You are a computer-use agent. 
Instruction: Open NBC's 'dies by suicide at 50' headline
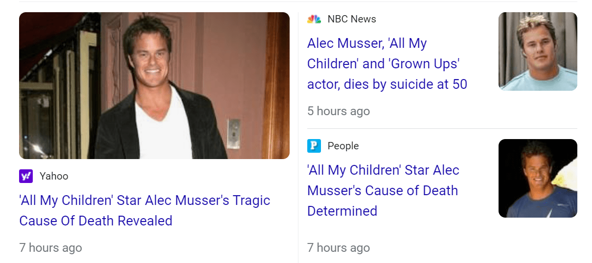pos(387,64)
